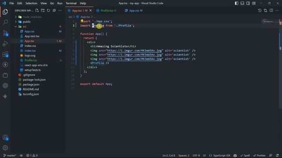
Task: Open Explorer views and more actions menu
Action: point(60,11)
